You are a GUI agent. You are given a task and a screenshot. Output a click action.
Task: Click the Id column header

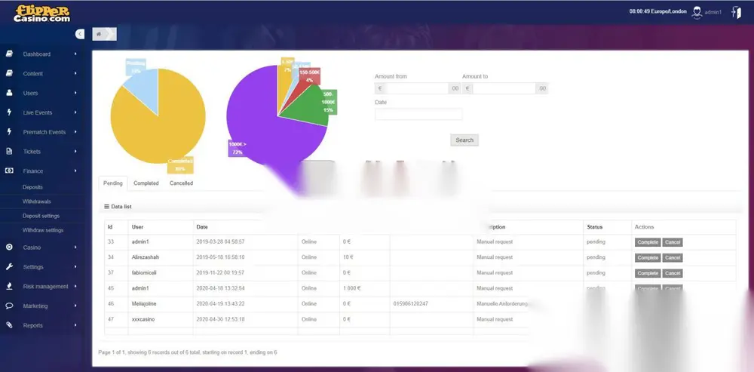pyautogui.click(x=110, y=226)
